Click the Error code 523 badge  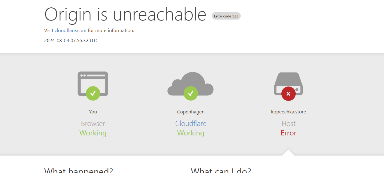pos(226,16)
